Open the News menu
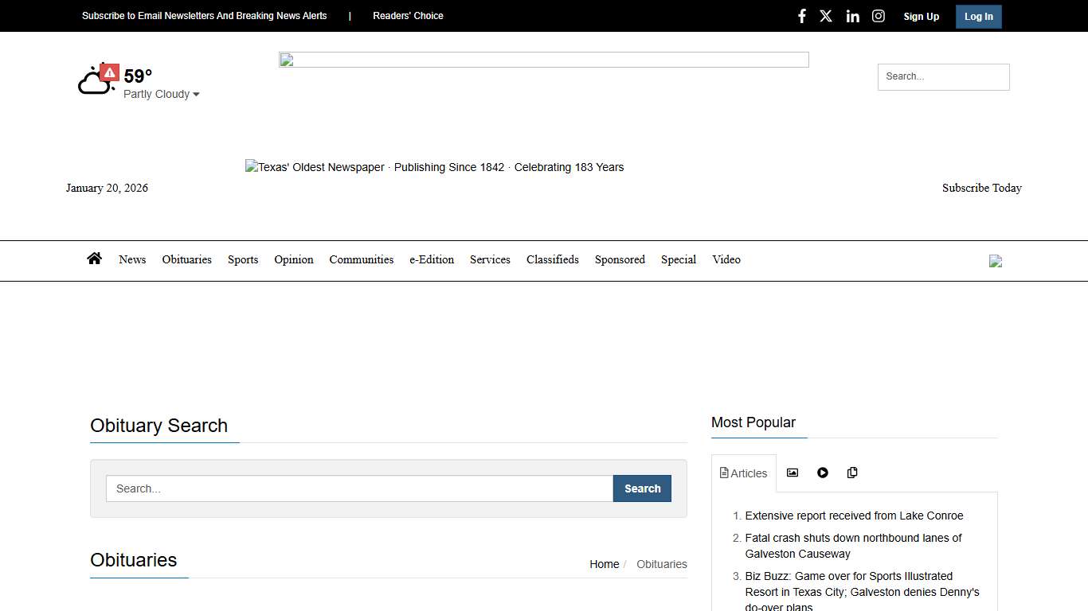Viewport: 1088px width, 611px height. 132,259
